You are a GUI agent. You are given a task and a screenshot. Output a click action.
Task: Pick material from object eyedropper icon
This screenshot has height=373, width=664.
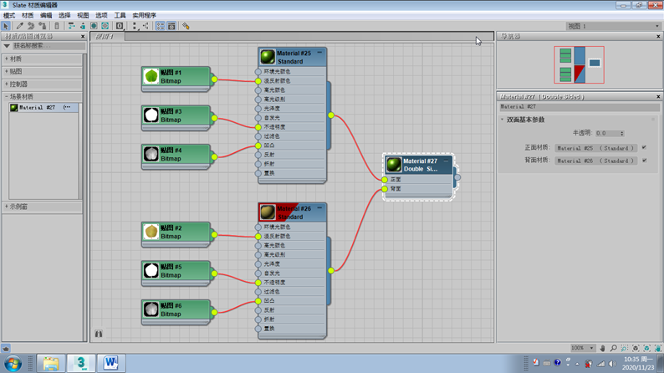click(x=19, y=26)
